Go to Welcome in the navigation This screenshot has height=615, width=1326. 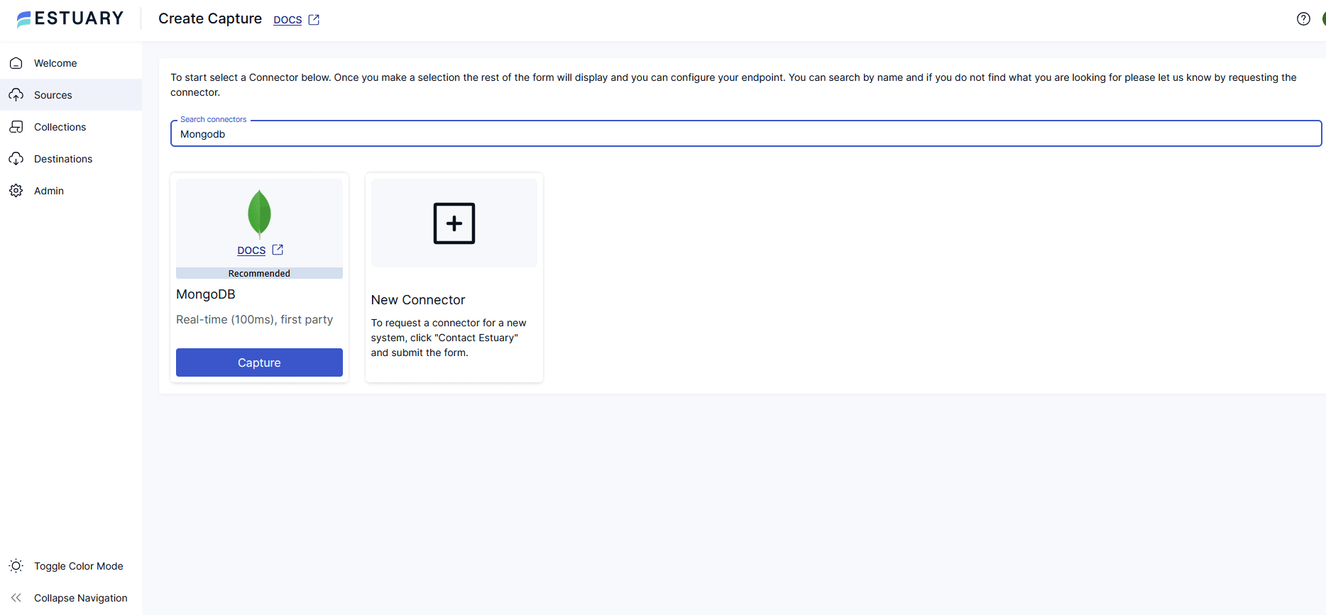[71, 63]
